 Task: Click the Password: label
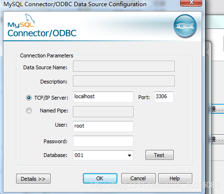pos(55,141)
